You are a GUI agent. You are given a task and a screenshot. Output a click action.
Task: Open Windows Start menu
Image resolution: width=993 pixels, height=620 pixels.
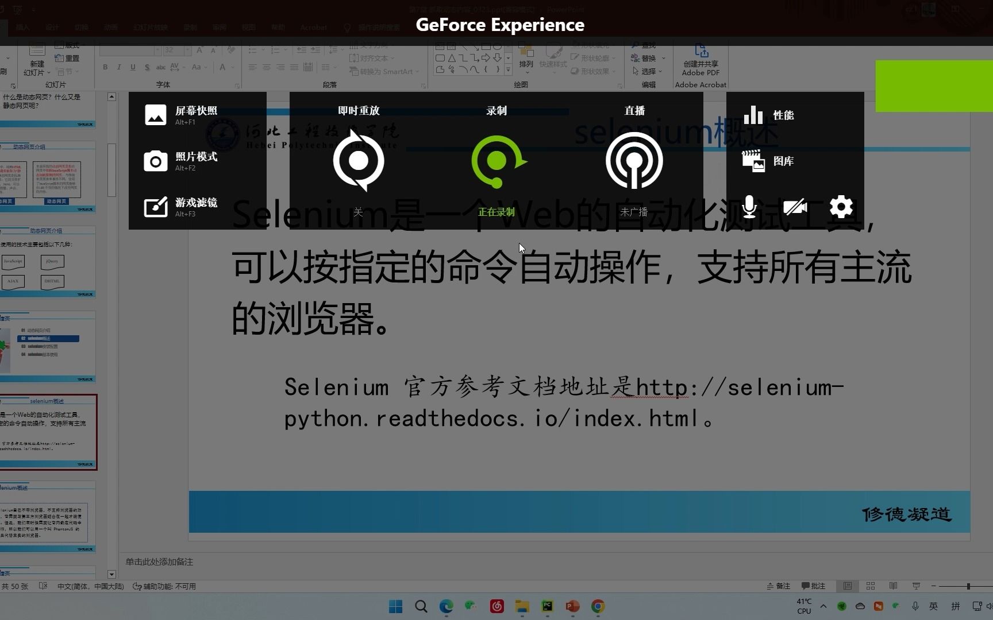coord(395,607)
